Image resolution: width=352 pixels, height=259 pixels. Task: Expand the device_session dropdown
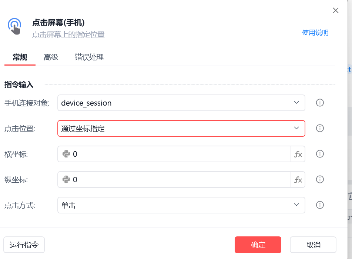[x=181, y=103]
